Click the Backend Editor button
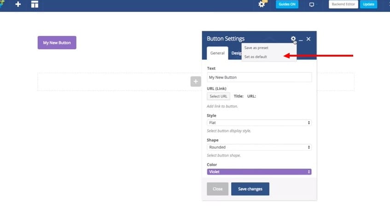The image size is (390, 215). 343,5
